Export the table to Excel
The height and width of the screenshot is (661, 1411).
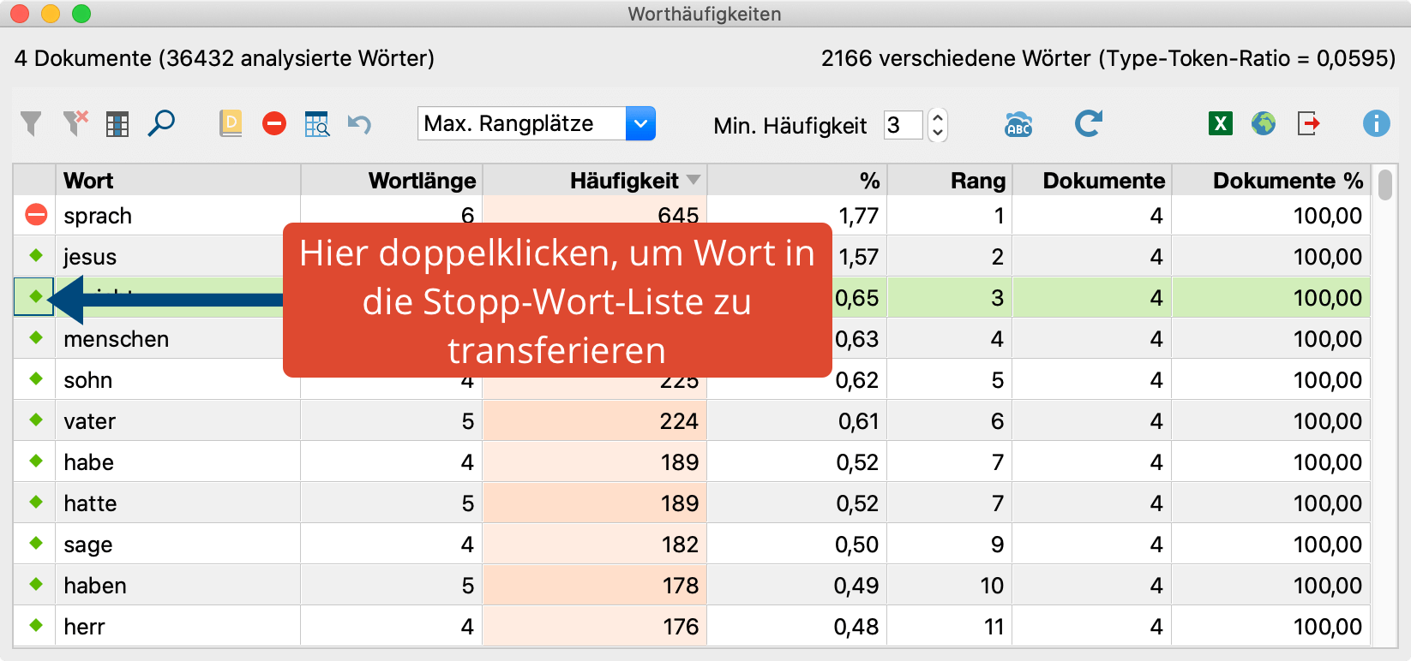[x=1221, y=124]
